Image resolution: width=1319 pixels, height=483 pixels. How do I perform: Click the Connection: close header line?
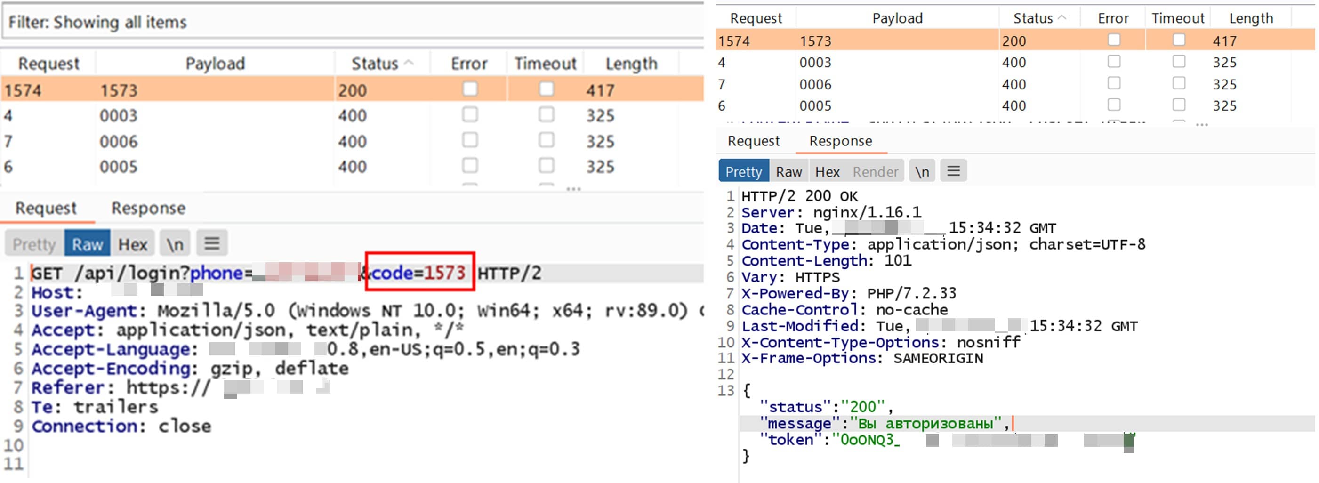click(x=121, y=426)
